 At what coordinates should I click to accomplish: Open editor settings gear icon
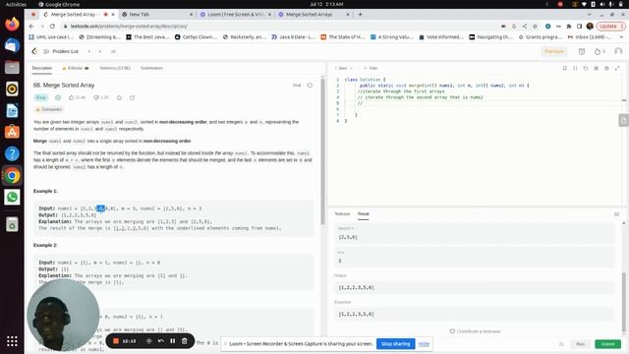tap(606, 68)
